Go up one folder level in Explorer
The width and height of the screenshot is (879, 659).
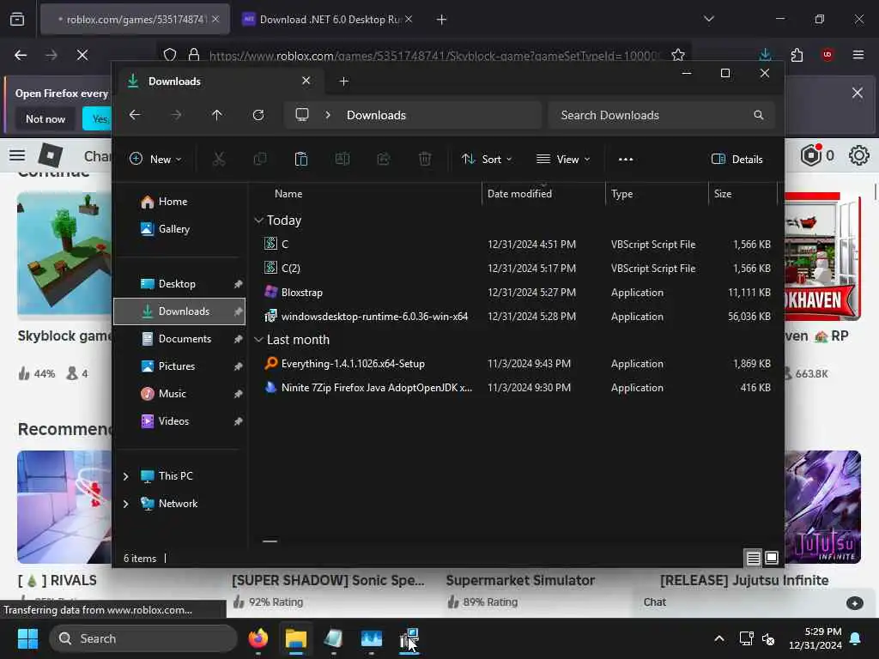[x=217, y=115]
